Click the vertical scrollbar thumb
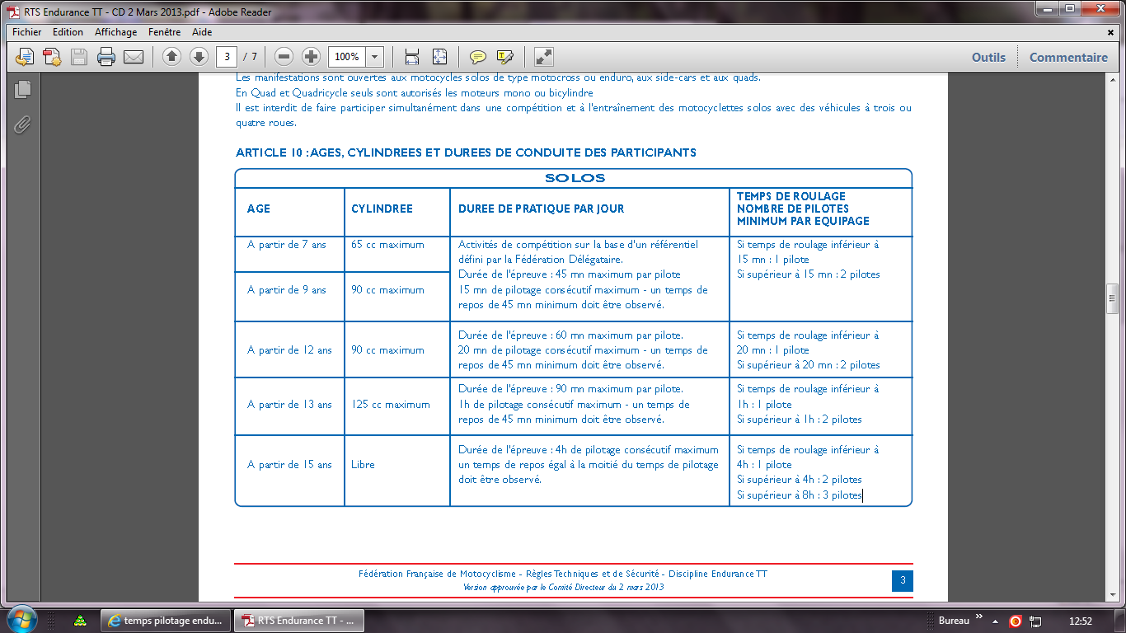Screen dimensions: 1126x633 1112,298
